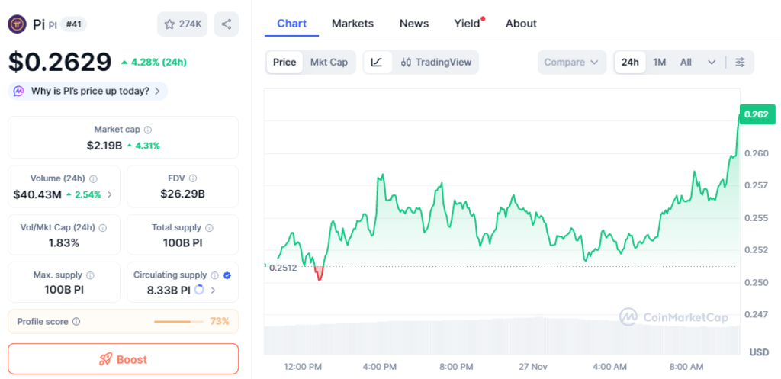Click the FDV info icon
The width and height of the screenshot is (781, 379).
click(193, 178)
